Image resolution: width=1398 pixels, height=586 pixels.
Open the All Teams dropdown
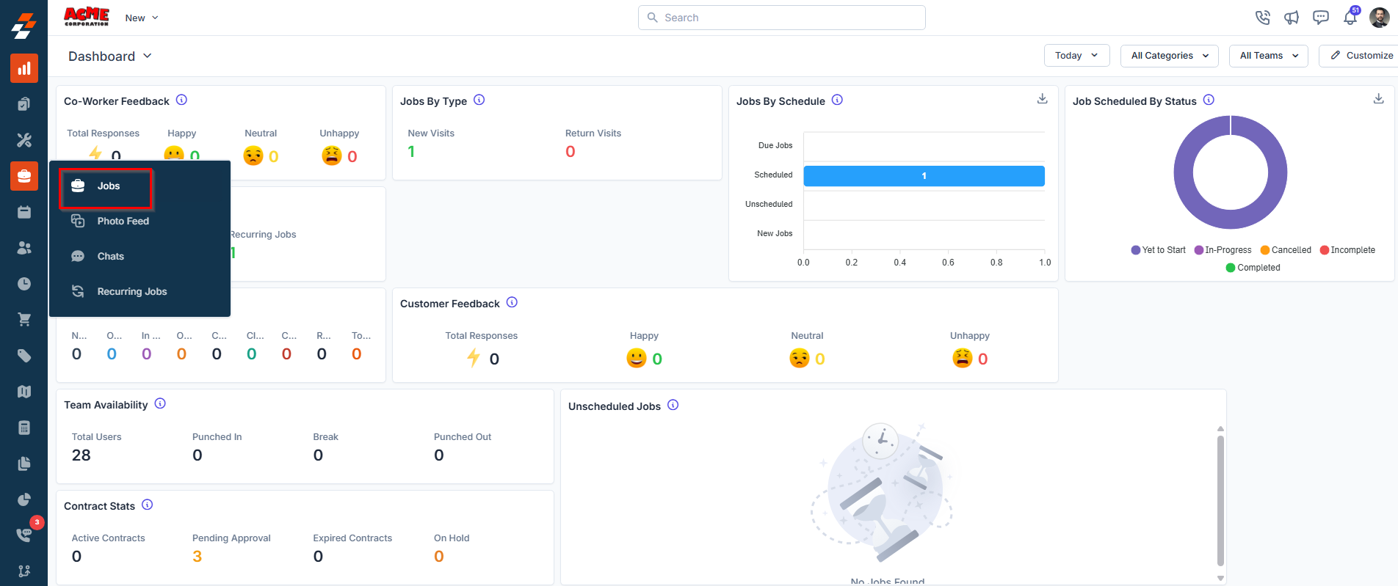tap(1268, 56)
